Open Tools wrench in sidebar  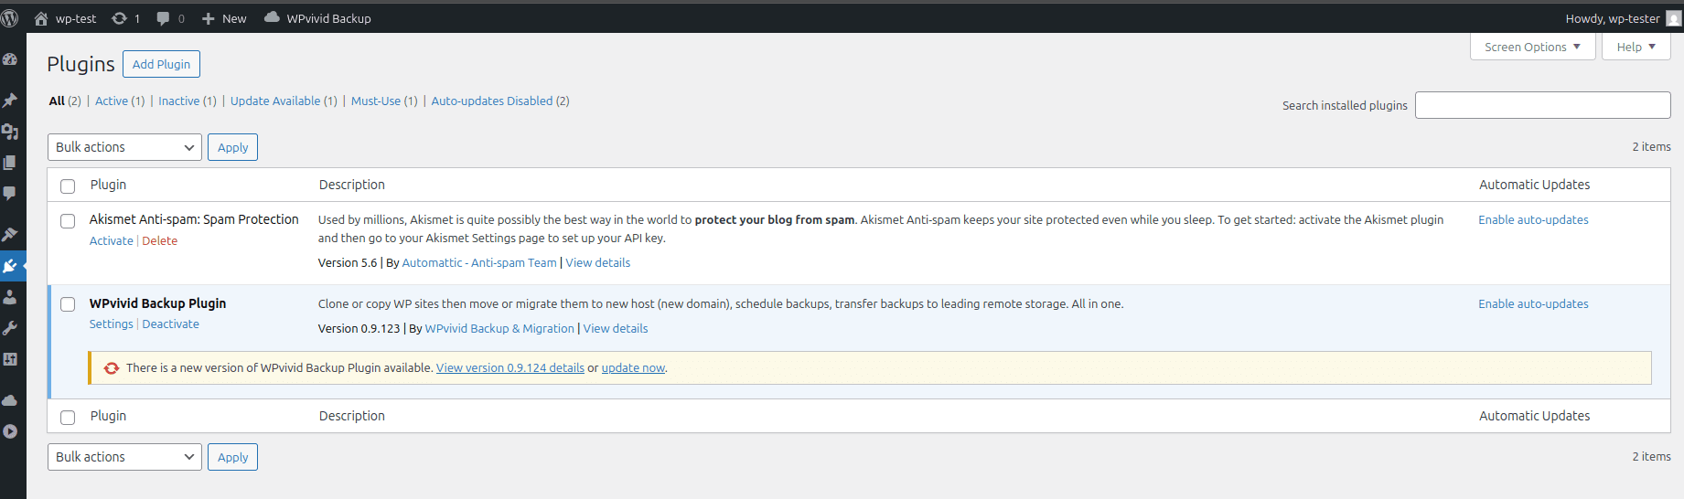point(10,328)
